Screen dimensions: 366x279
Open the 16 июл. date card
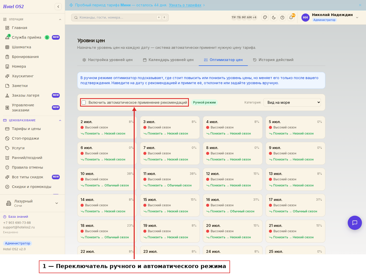click(x=233, y=205)
